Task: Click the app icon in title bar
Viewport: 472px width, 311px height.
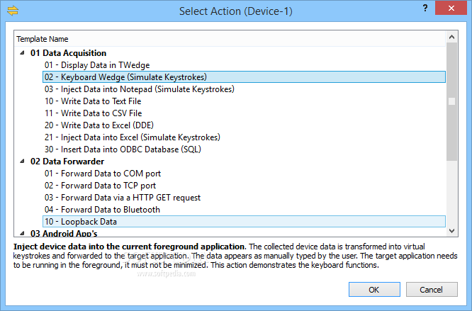Action: (x=13, y=11)
